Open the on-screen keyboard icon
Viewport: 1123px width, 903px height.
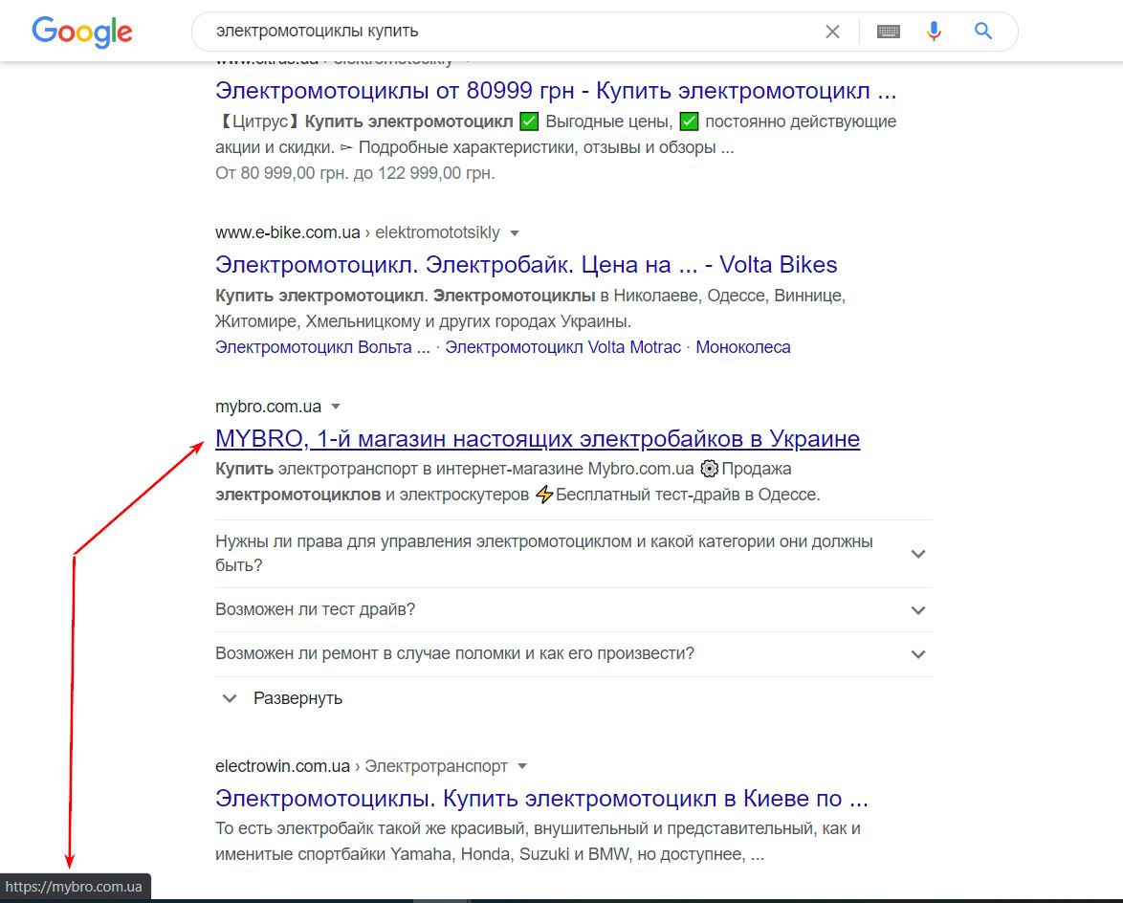click(888, 32)
